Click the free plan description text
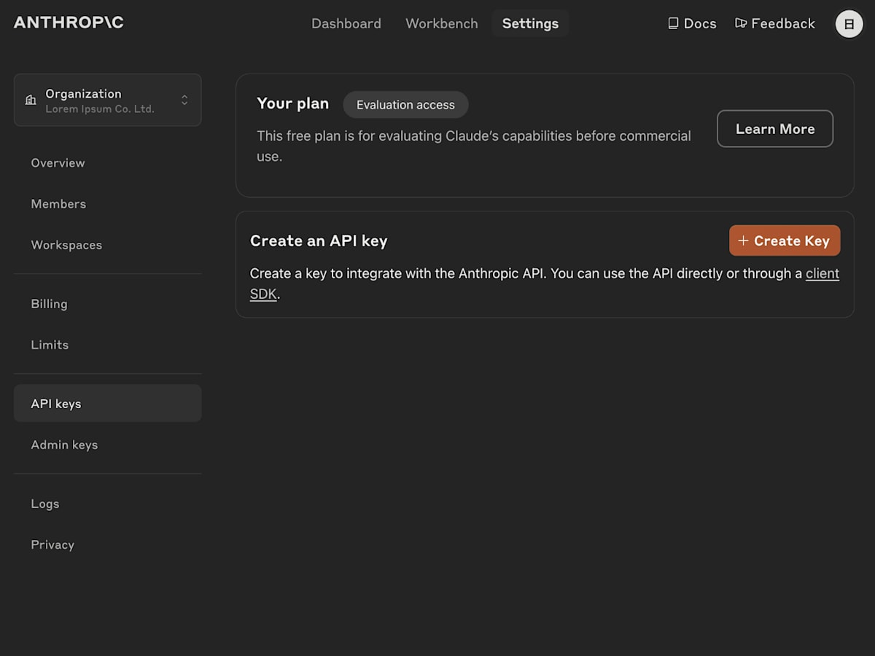The height and width of the screenshot is (656, 875). pyautogui.click(x=474, y=146)
